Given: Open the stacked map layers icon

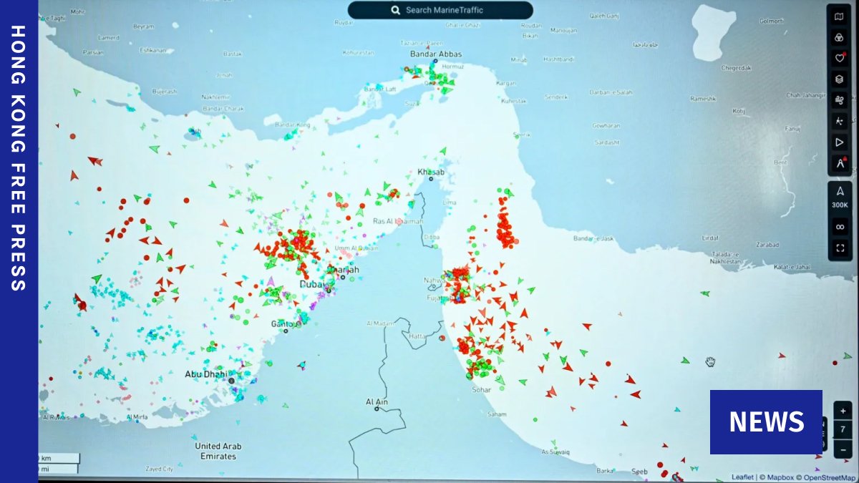Looking at the screenshot, I should (840, 79).
